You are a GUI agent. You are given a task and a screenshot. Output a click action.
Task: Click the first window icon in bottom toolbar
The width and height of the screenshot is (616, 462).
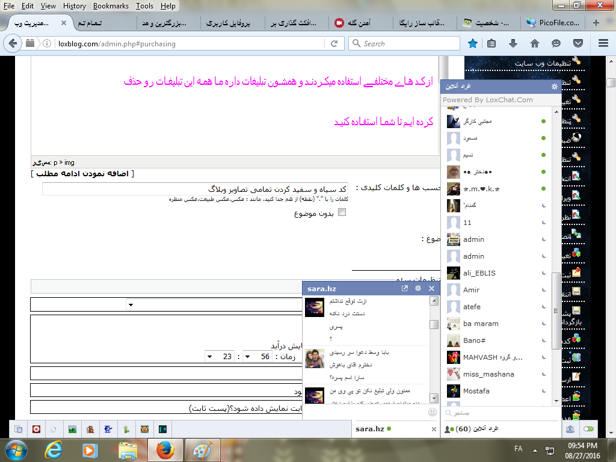(x=18, y=429)
